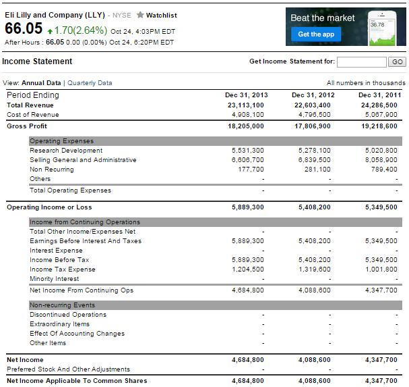This screenshot has width=409, height=387.
Task: Click the green up-arrow price change icon
Action: click(50, 32)
